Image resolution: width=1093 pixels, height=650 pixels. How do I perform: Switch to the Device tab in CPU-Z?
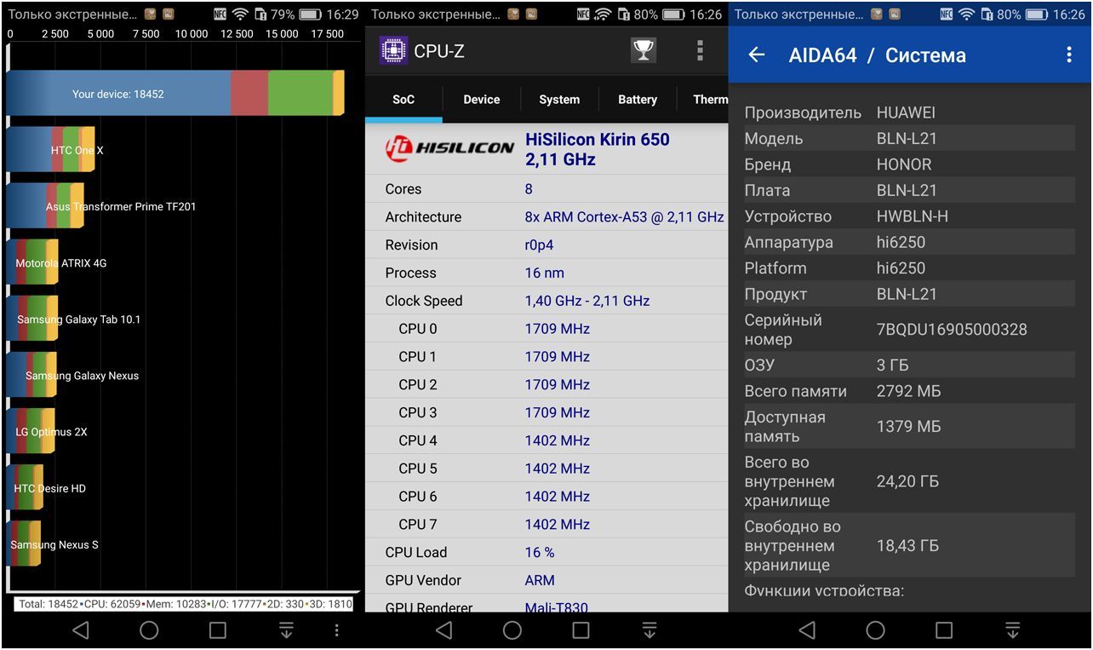[x=481, y=100]
